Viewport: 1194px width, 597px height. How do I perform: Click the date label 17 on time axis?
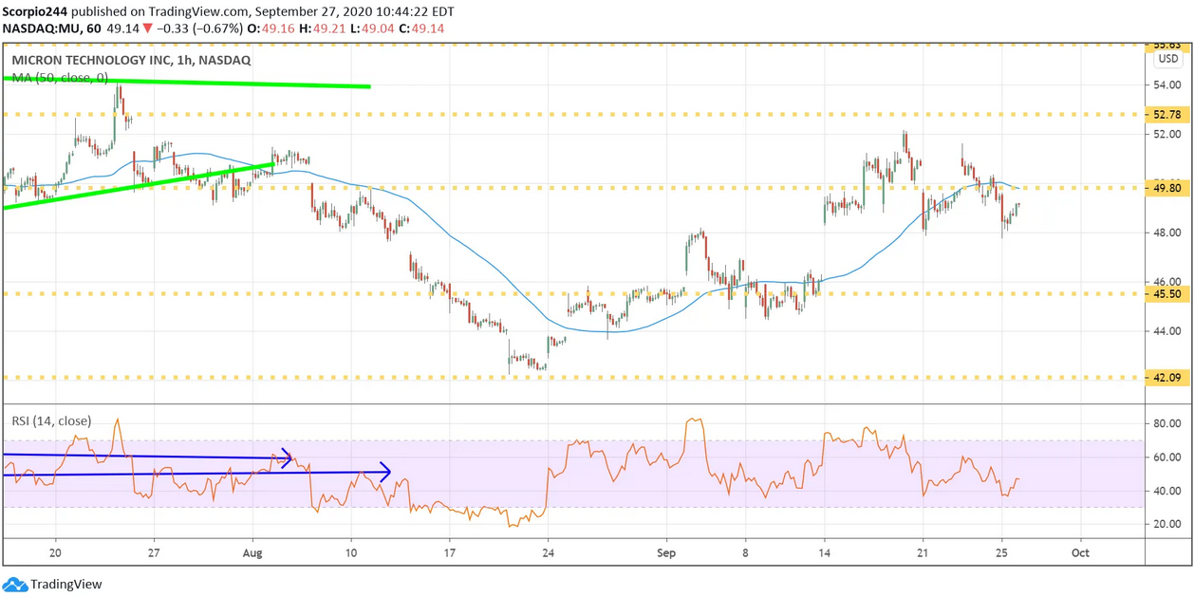[x=449, y=551]
